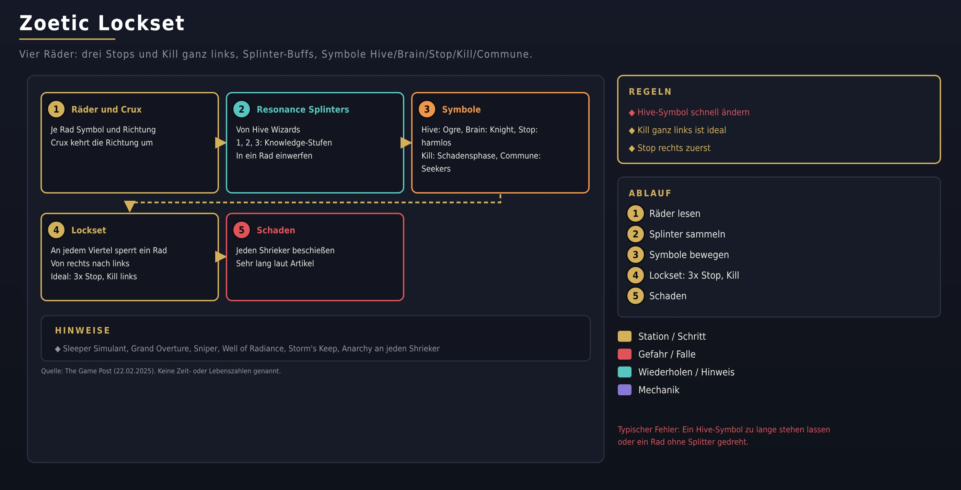Select the red Gefahr / Falle legend swatch
The width and height of the screenshot is (961, 490).
(x=625, y=354)
